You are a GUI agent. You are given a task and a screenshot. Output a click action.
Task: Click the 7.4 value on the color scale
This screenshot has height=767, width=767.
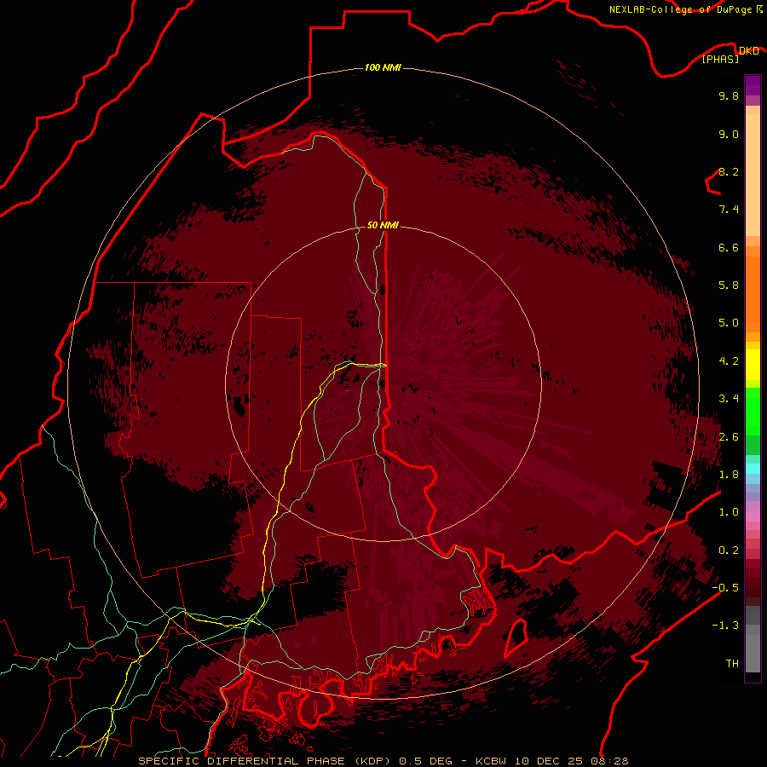[729, 210]
